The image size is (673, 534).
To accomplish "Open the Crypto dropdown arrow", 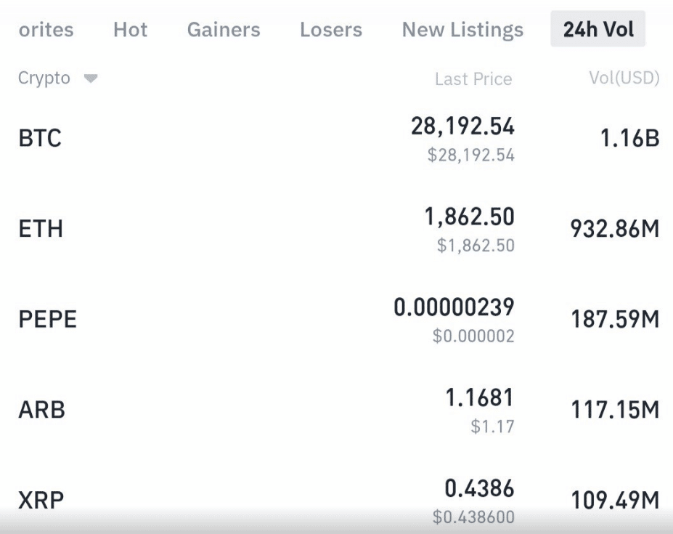I will 91,78.
